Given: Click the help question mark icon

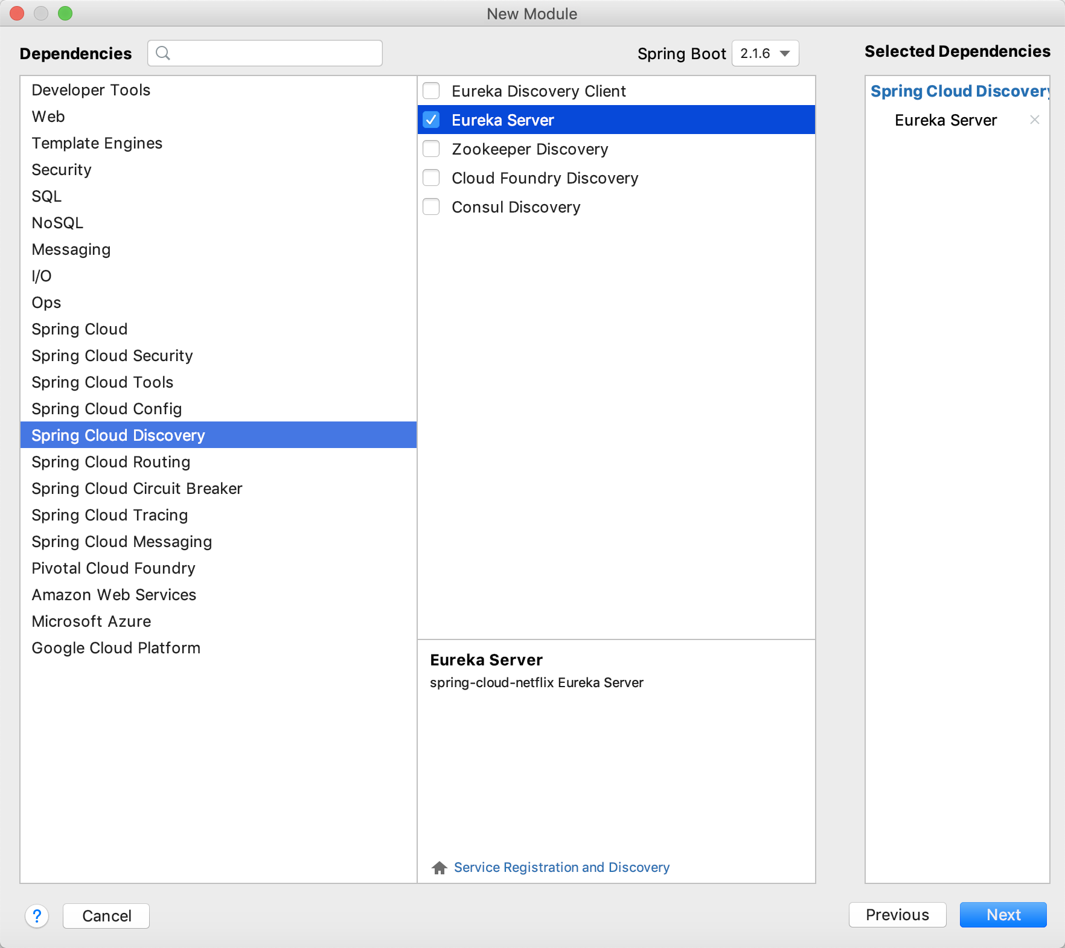Looking at the screenshot, I should (37, 916).
